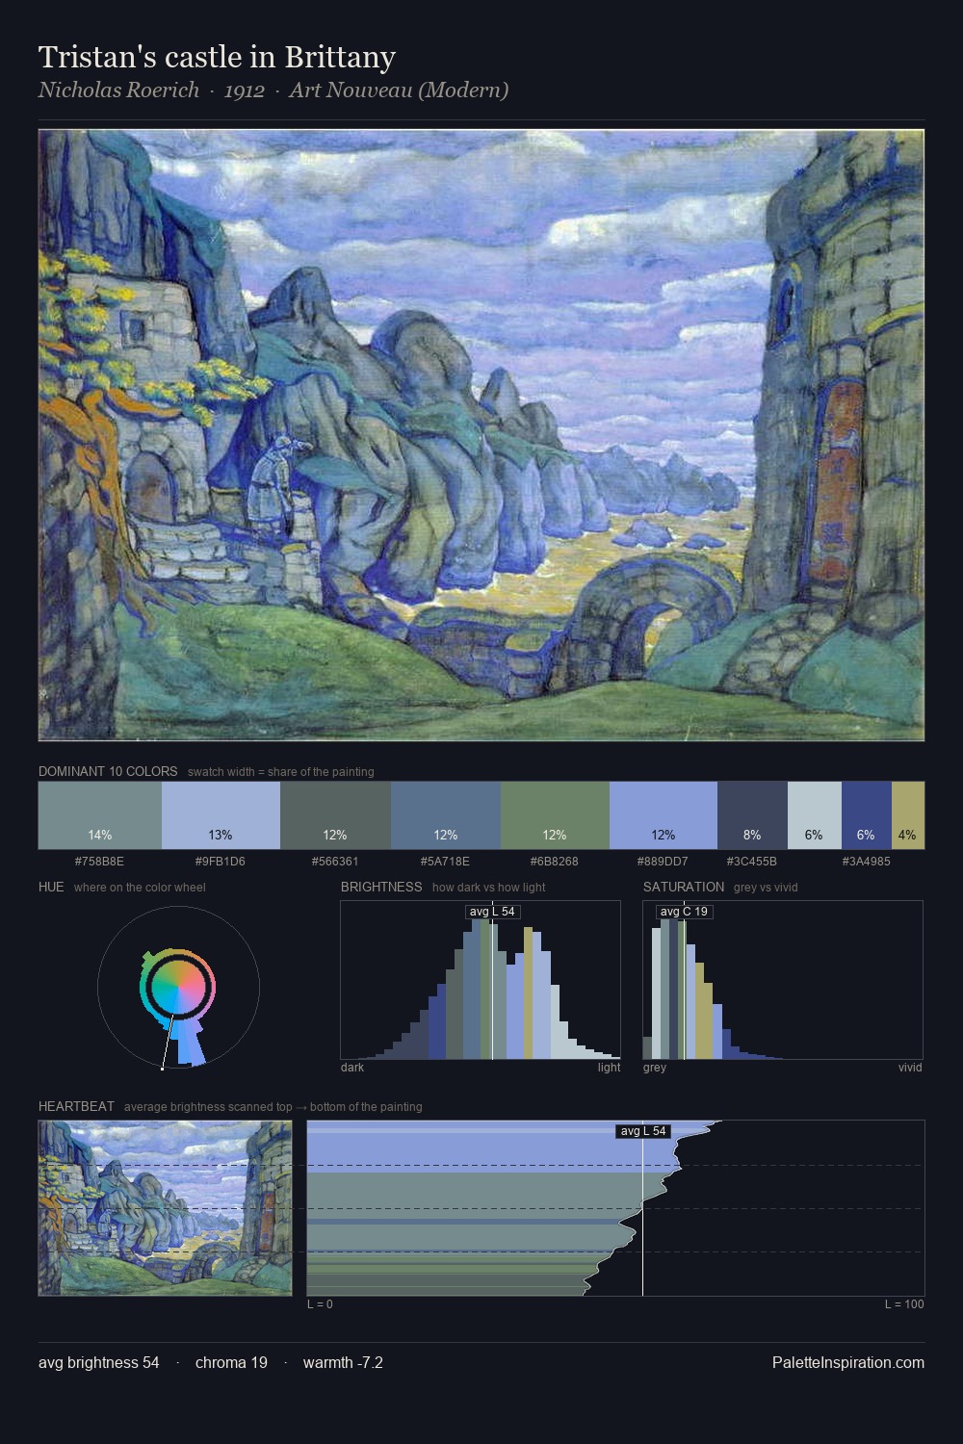Click the hex code #758B8E
The height and width of the screenshot is (1444, 963).
coord(99,862)
